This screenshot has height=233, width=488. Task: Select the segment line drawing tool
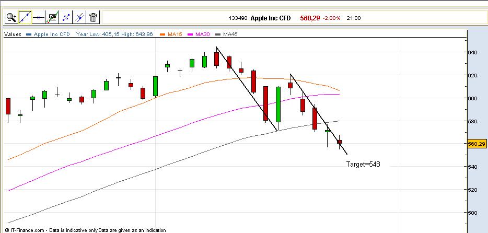click(x=66, y=17)
